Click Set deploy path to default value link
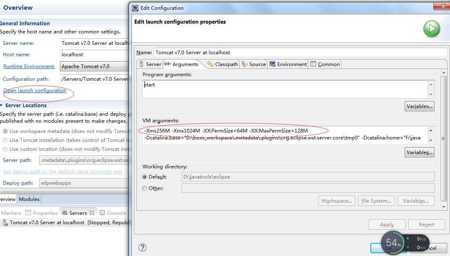 coord(62,172)
